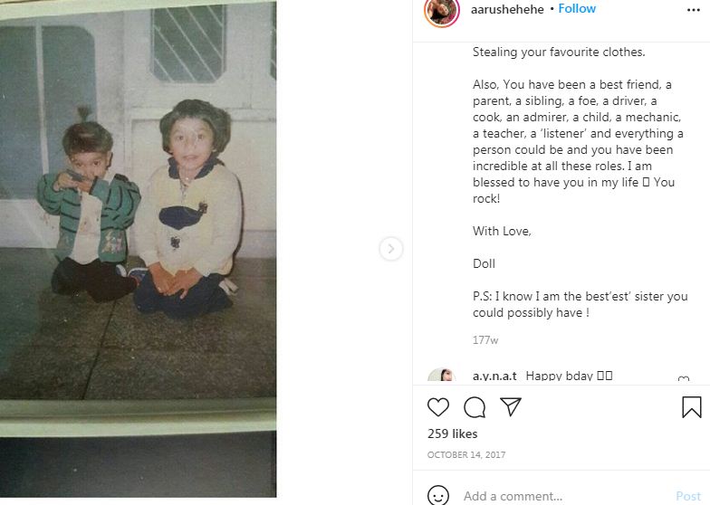Image resolution: width=710 pixels, height=505 pixels.
Task: Open comments via speech bubble icon
Action: tap(475, 407)
